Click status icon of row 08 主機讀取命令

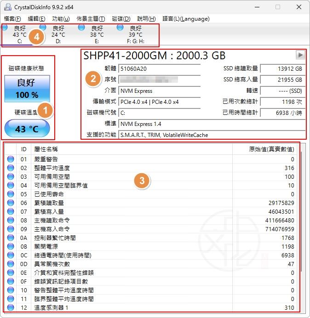[11, 220]
